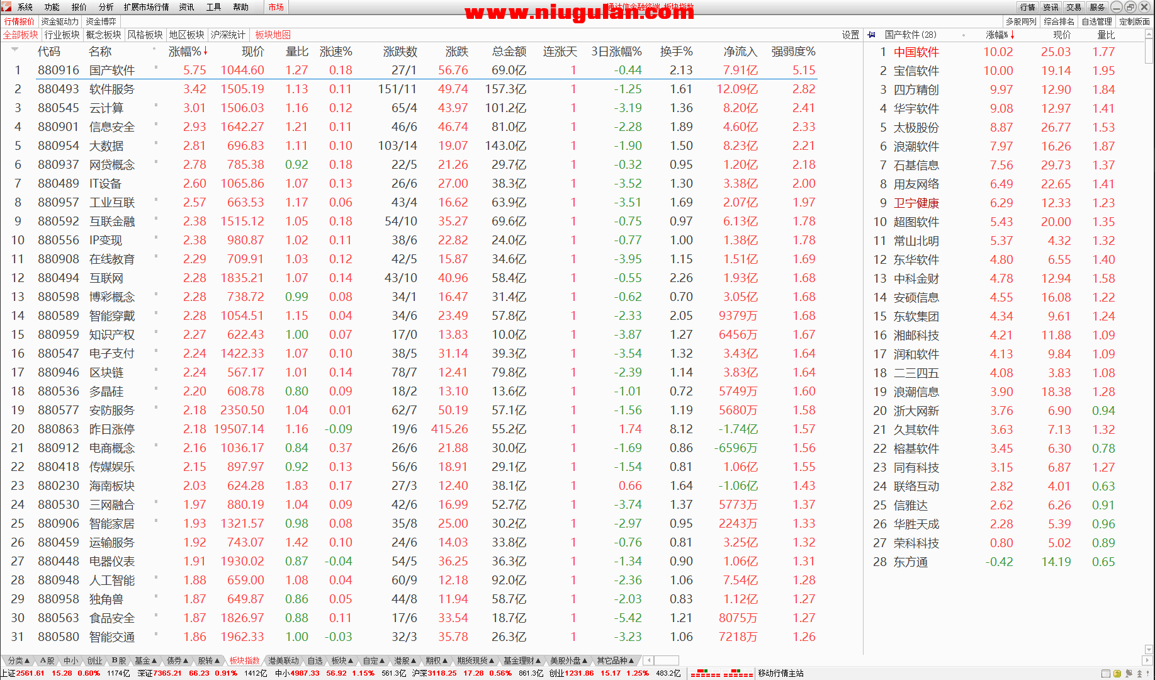Screen dimensions: 1155x680
Task: Expand the 分类▲ bottom tab menu
Action: [x=18, y=660]
